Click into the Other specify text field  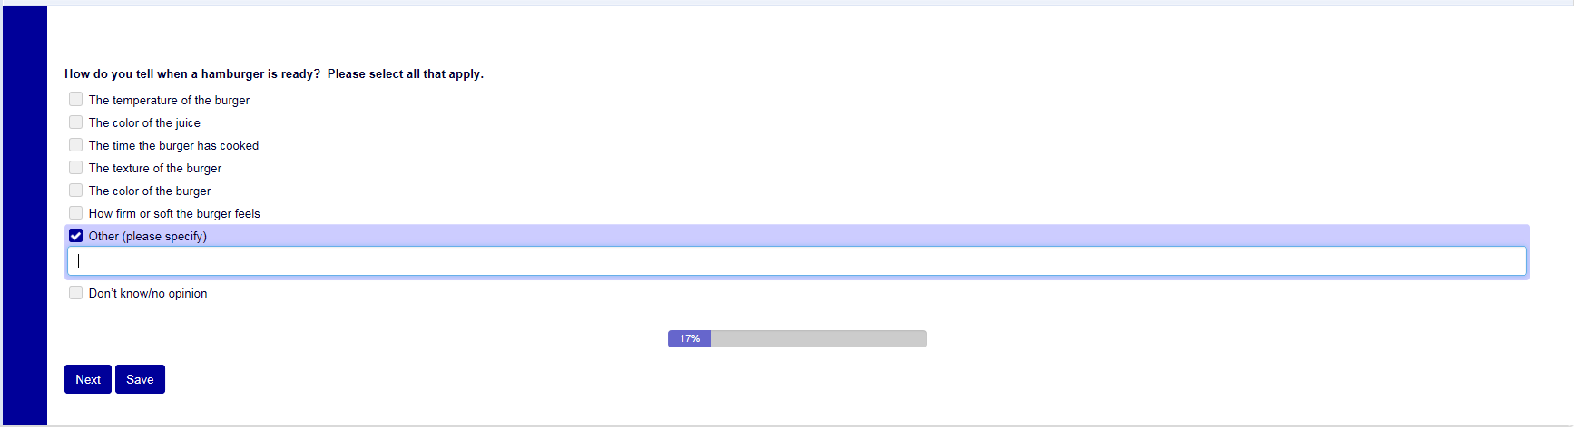tap(797, 261)
